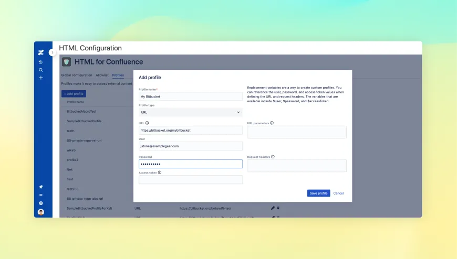
Task: Expand the sidebar with the chevron toggle
Action: (52, 52)
